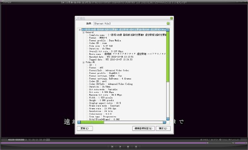
Task: Skip to next track in player
Action: point(136,147)
